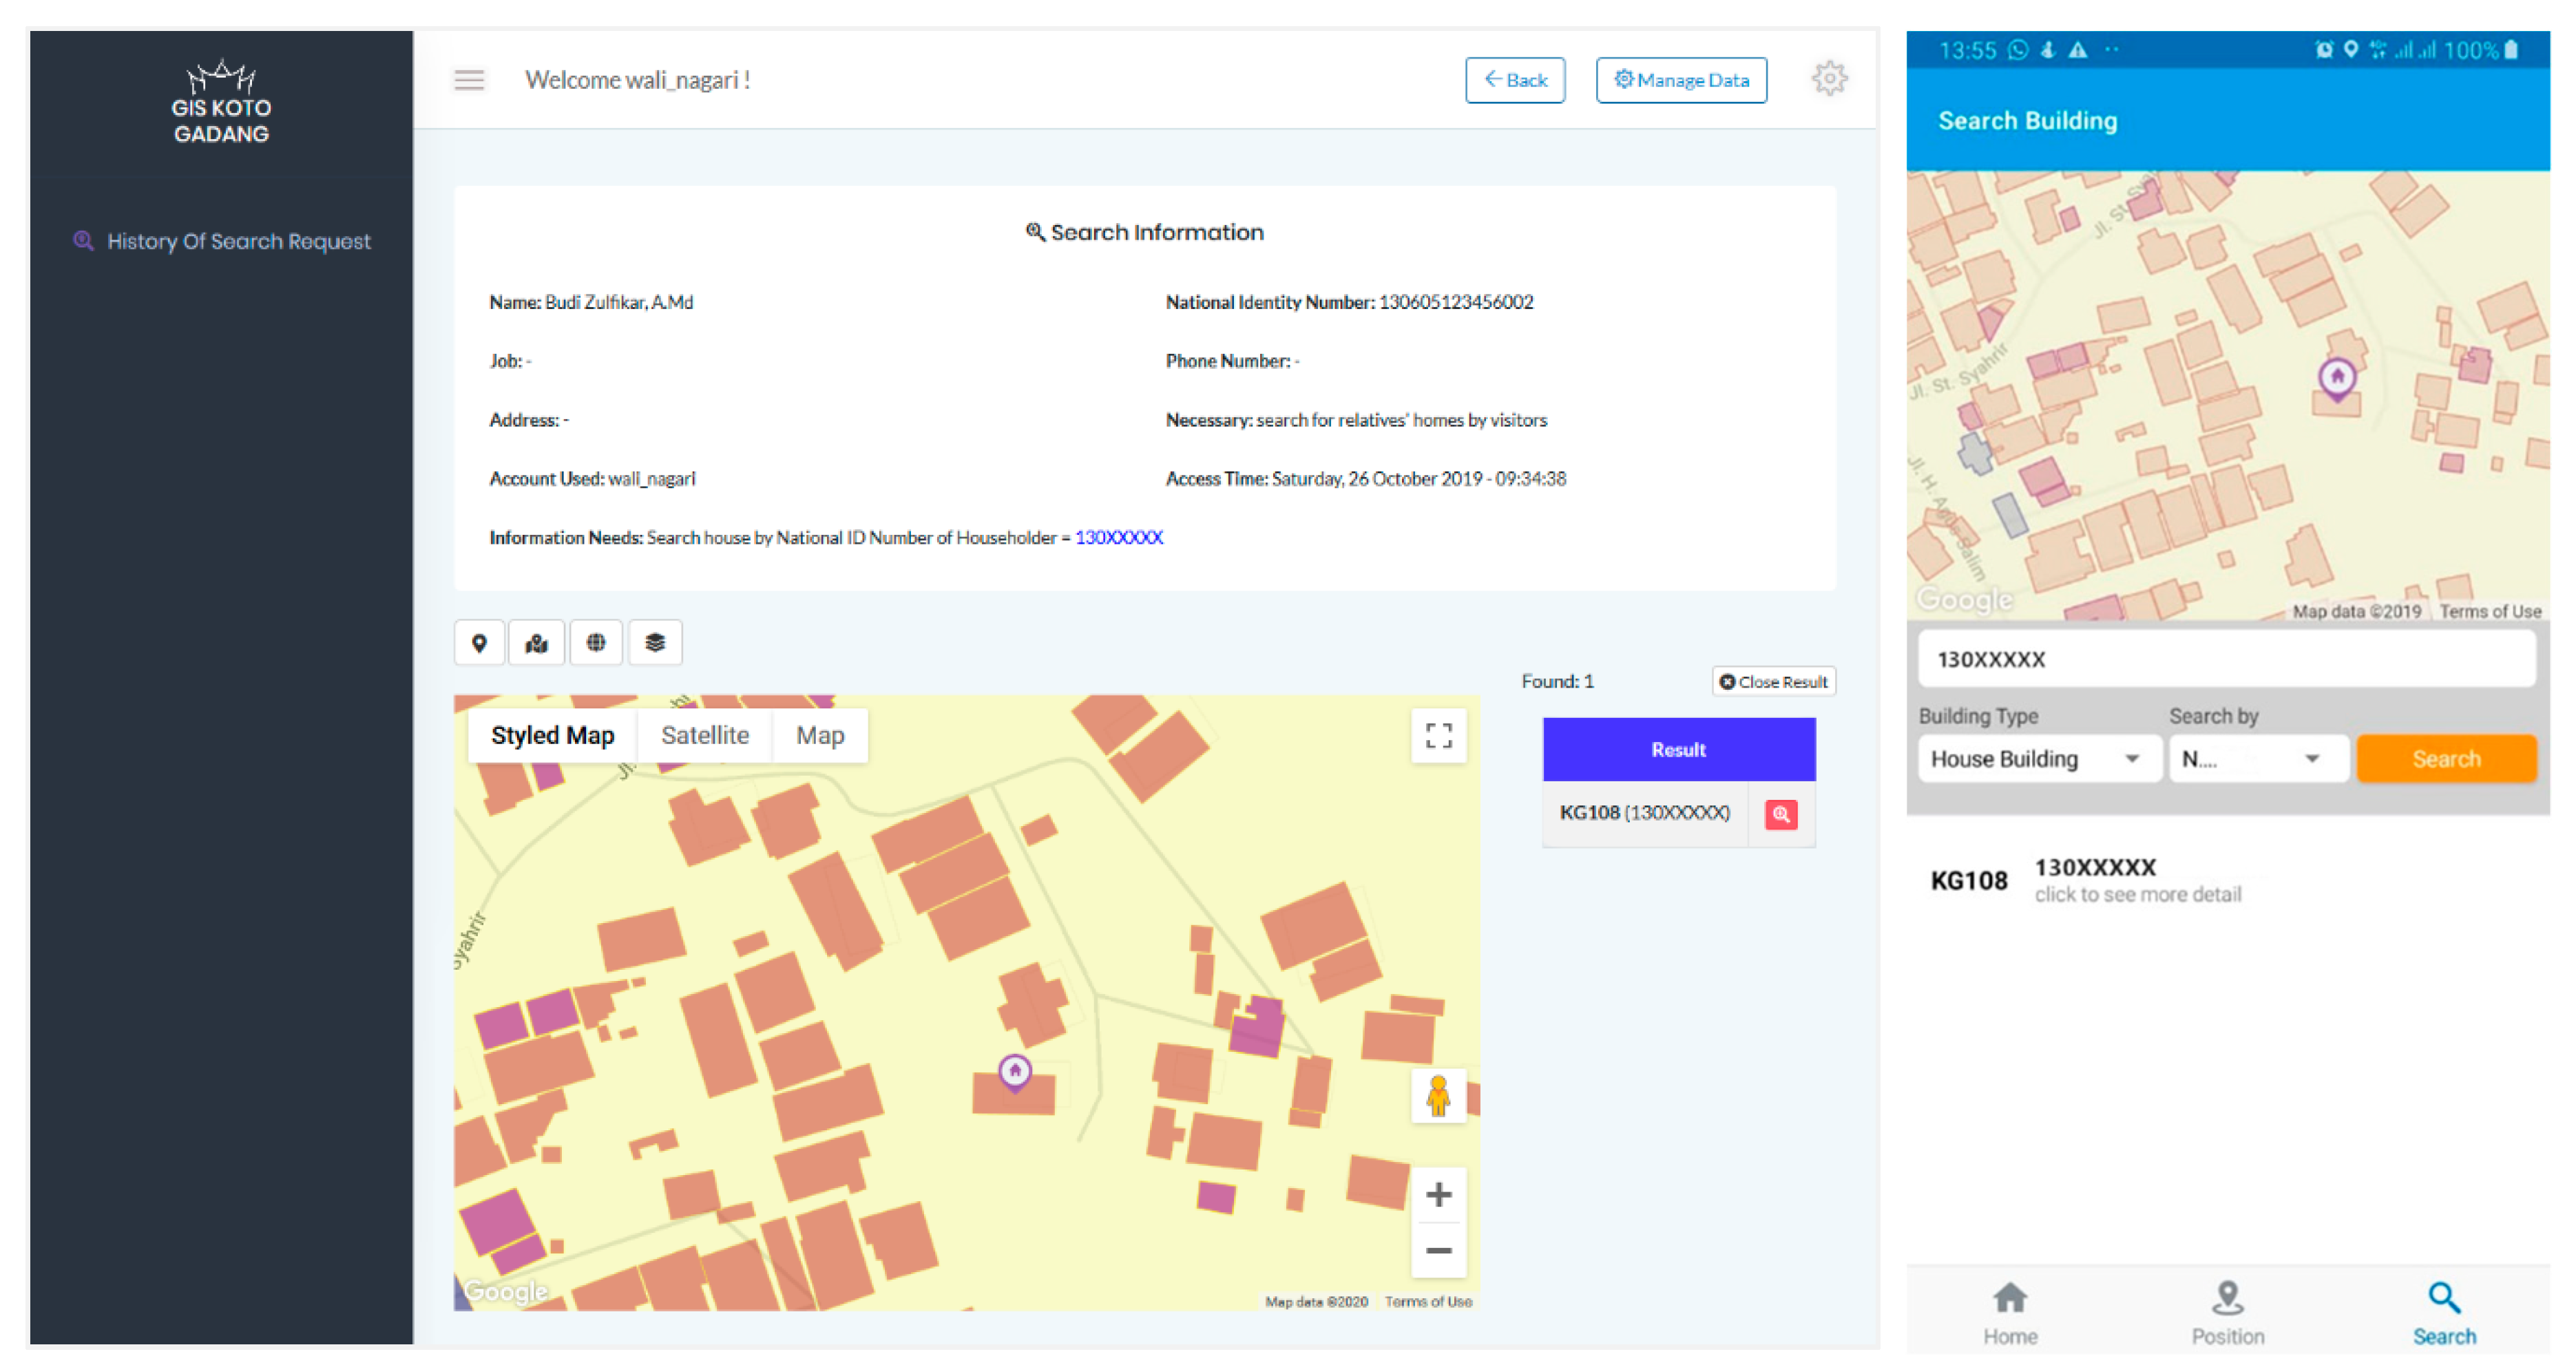The width and height of the screenshot is (2576, 1365).
Task: Zoom in with the map plus button
Action: (x=1438, y=1194)
